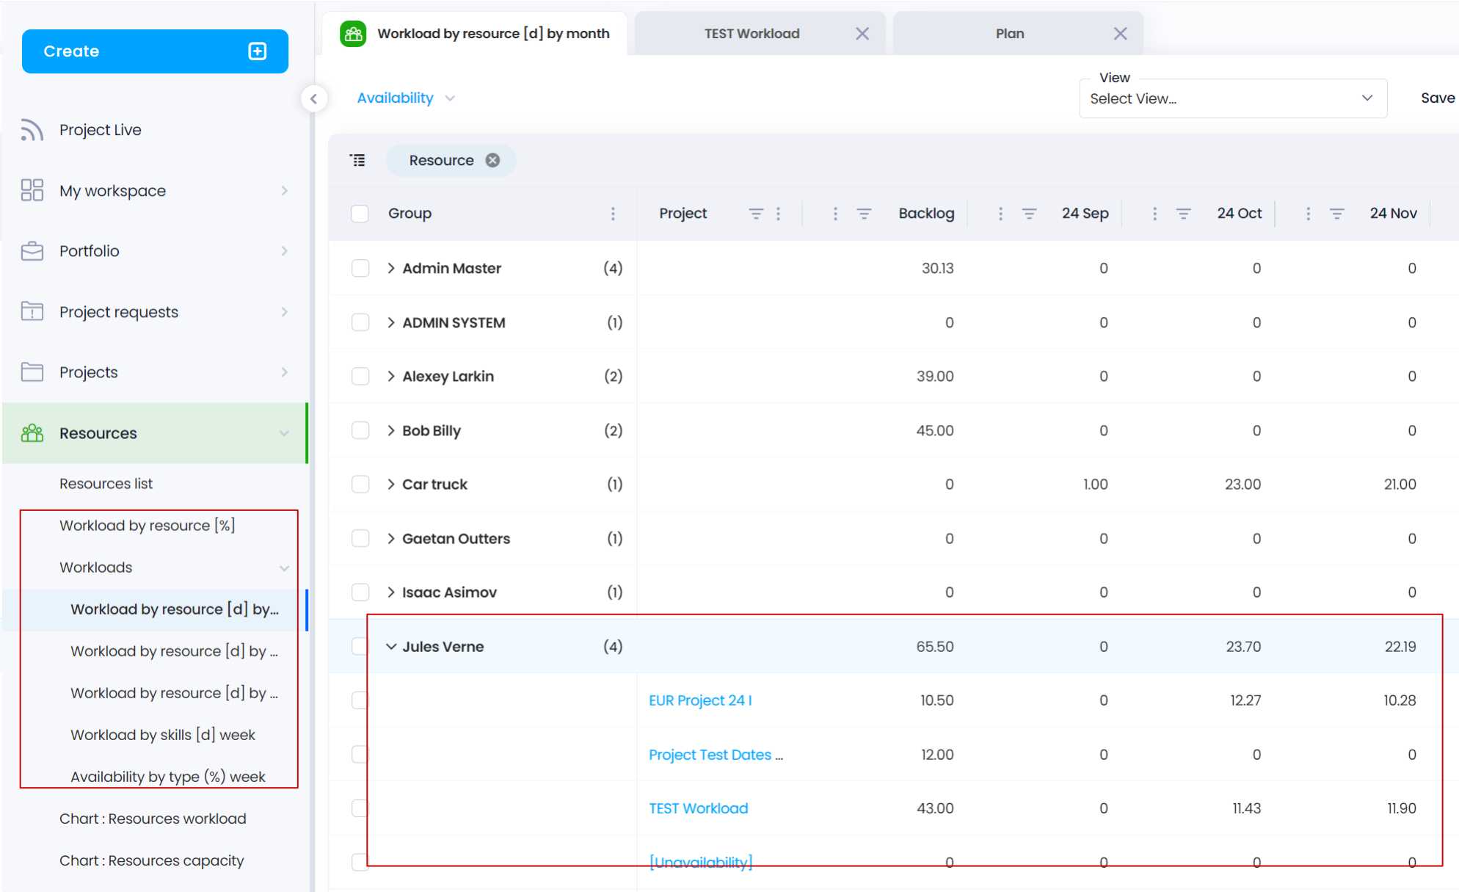This screenshot has height=892, width=1459.
Task: Open the Backlog column menu dots
Action: click(835, 214)
